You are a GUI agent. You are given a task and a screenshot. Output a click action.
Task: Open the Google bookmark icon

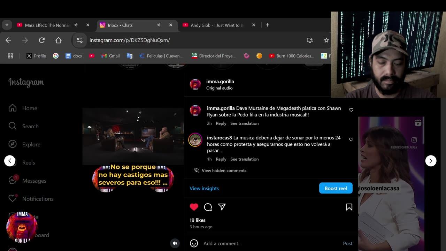[x=56, y=56]
